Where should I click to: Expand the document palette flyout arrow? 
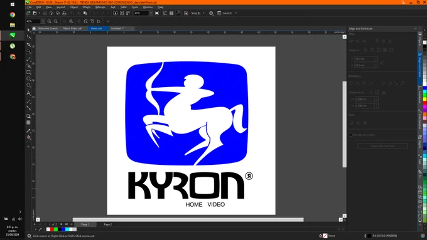coord(36,229)
